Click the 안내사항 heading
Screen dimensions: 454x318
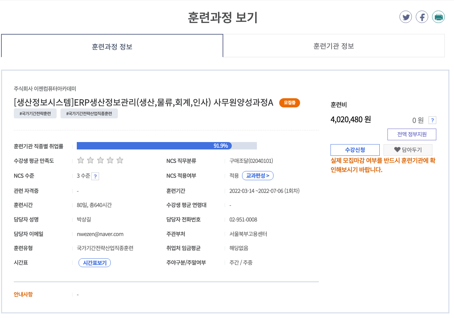point(23,294)
